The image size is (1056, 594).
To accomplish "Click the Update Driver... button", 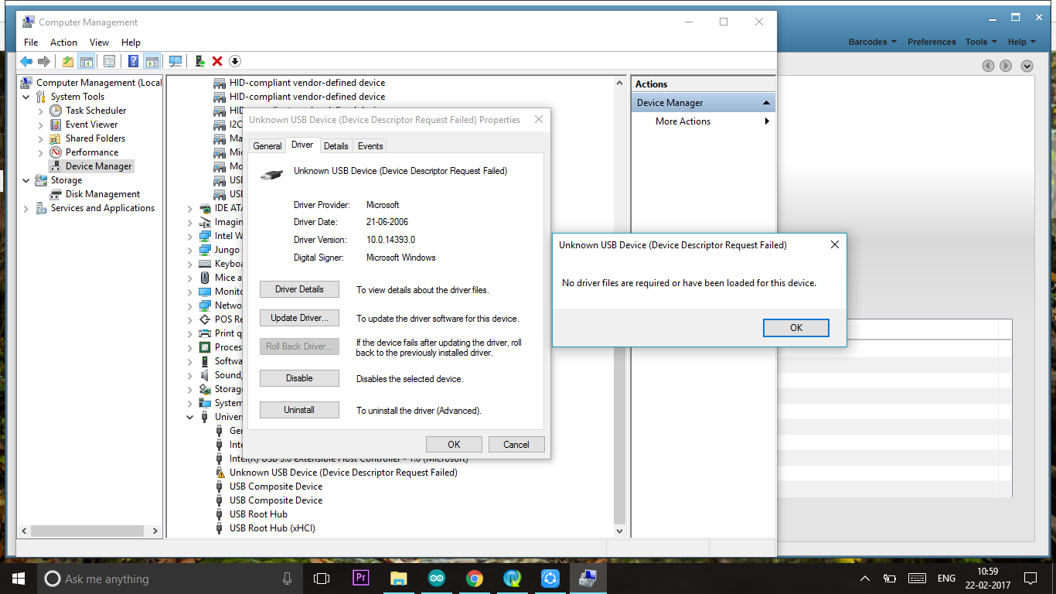I will point(299,318).
